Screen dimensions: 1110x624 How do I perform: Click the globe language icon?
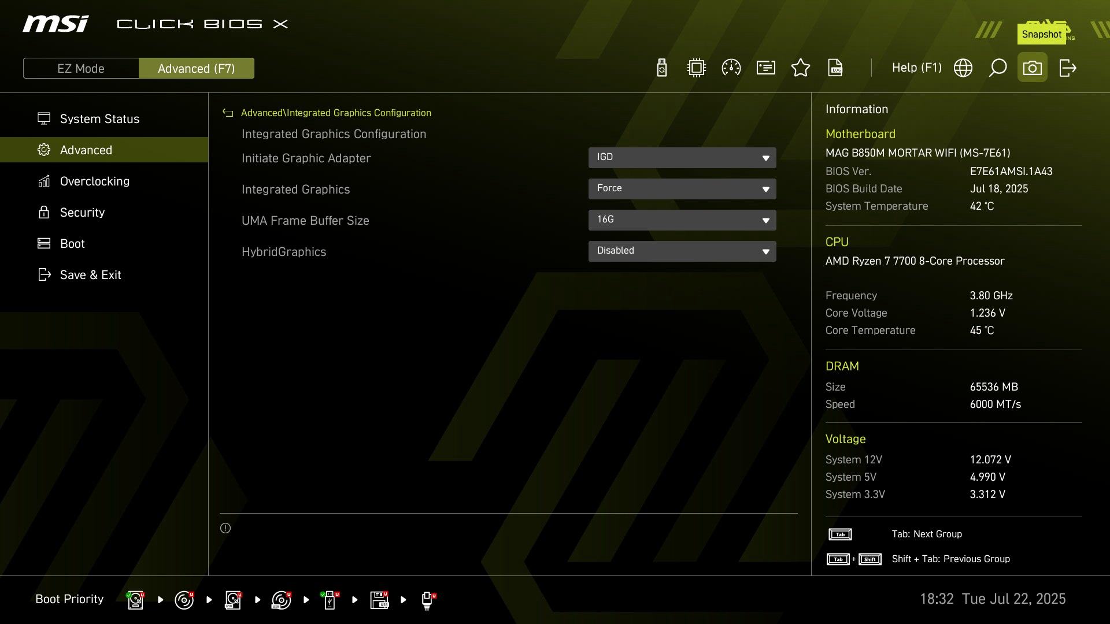(963, 68)
